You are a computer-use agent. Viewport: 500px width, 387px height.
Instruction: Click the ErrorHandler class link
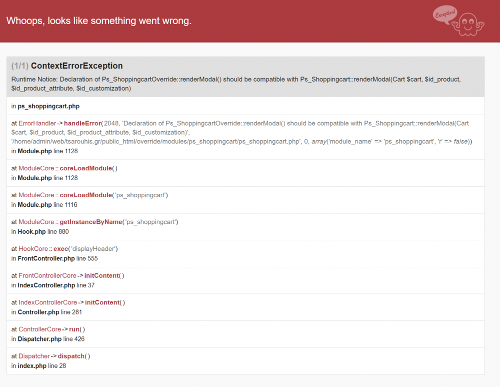[x=37, y=123]
